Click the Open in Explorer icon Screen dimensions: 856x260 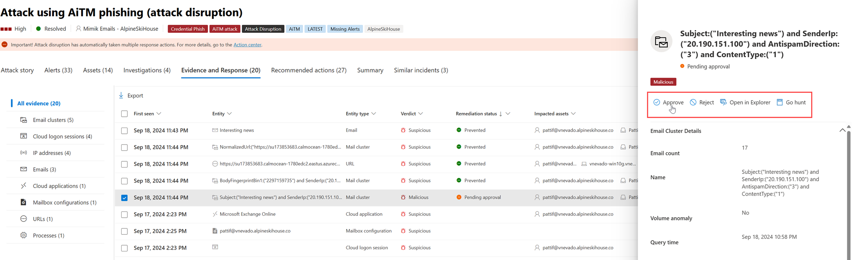click(723, 102)
